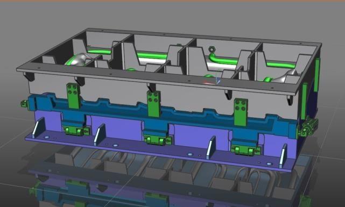This screenshot has height=207, width=345.
Task: Select the curved green pipe below the eye bolt
Action: coord(223,59)
